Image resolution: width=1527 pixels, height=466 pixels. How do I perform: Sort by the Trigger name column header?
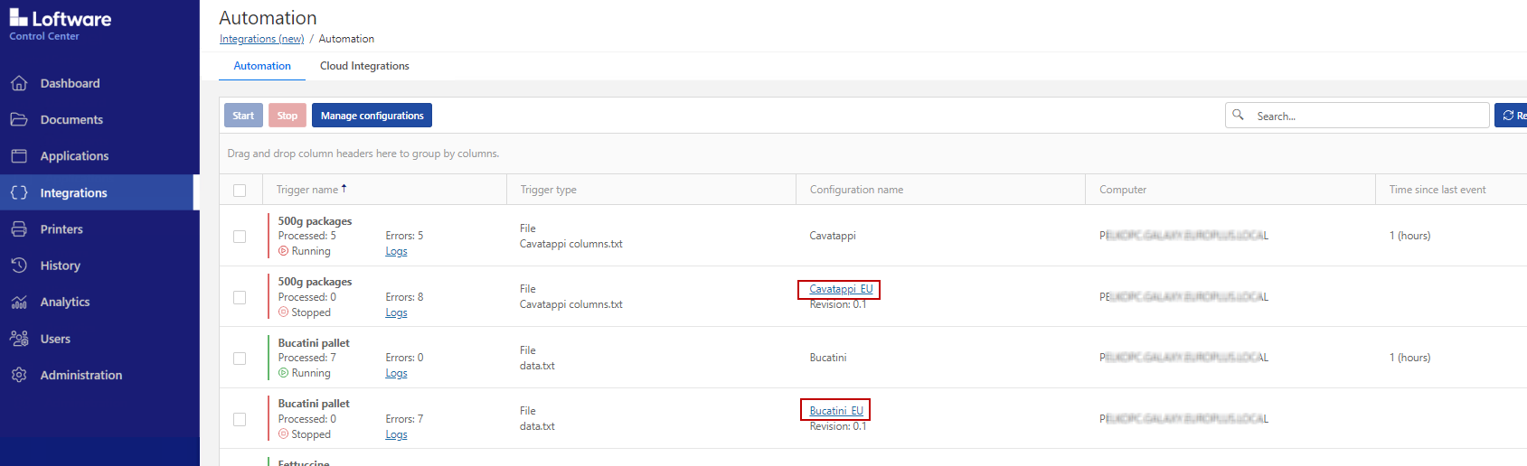[x=307, y=190]
